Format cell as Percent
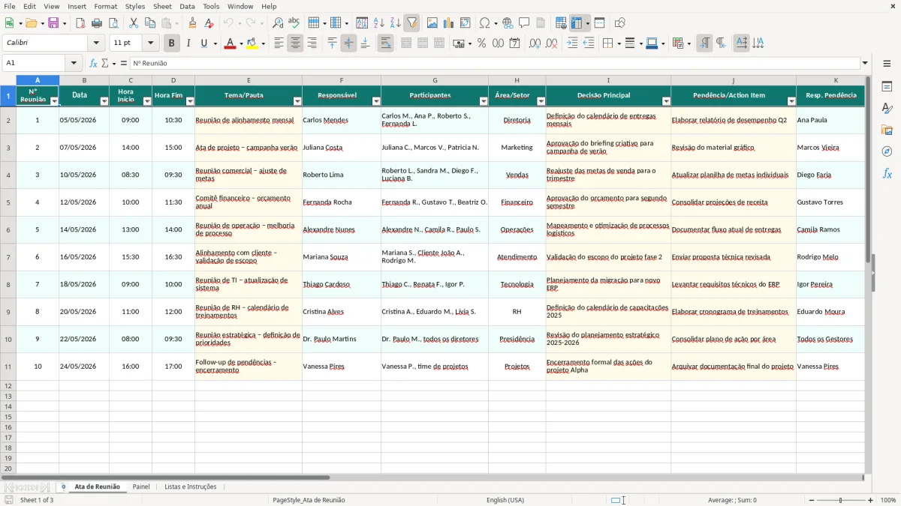 481,43
